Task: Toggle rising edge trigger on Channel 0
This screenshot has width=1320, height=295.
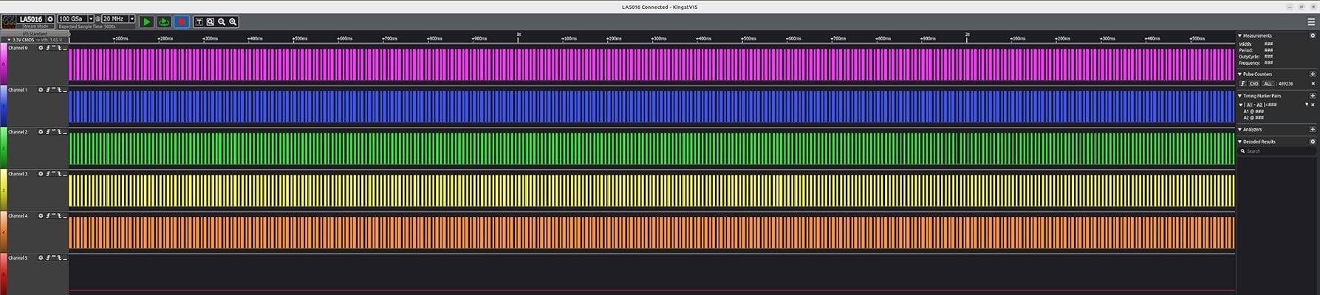Action: click(48, 48)
